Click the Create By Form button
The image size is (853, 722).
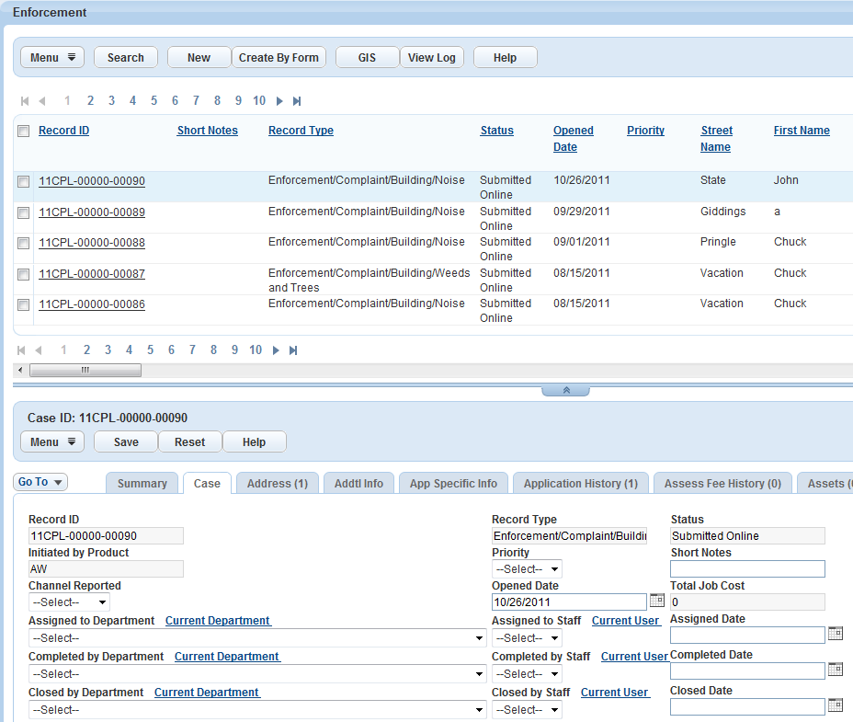click(x=279, y=58)
